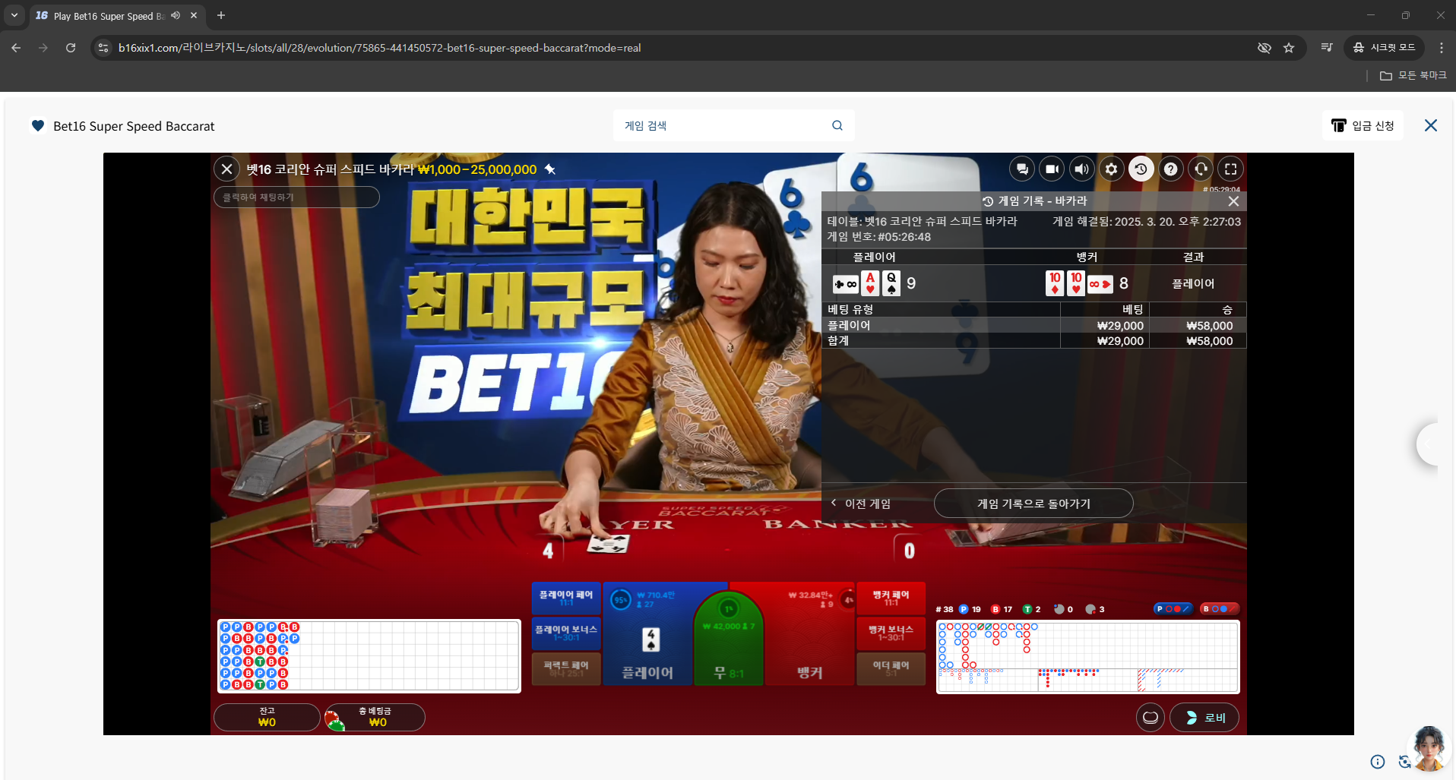Bet on Banker Bonus spot
This screenshot has width=1456, height=780.
891,633
